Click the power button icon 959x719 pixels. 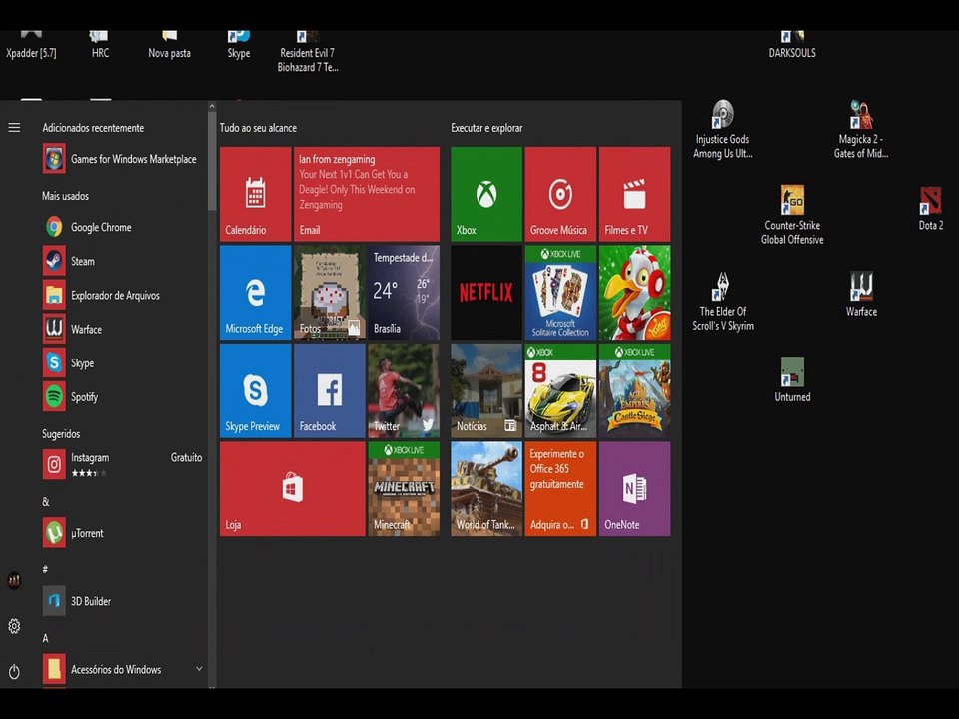[14, 672]
